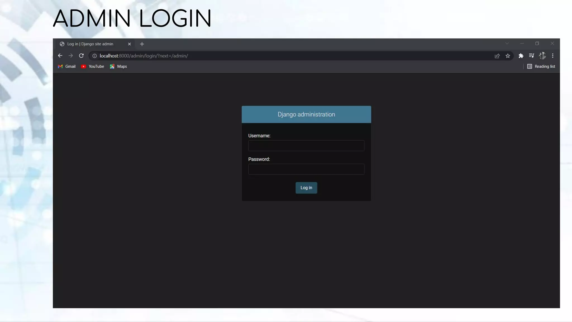
Task: Close the Django site admin tab
Action: pyautogui.click(x=129, y=44)
